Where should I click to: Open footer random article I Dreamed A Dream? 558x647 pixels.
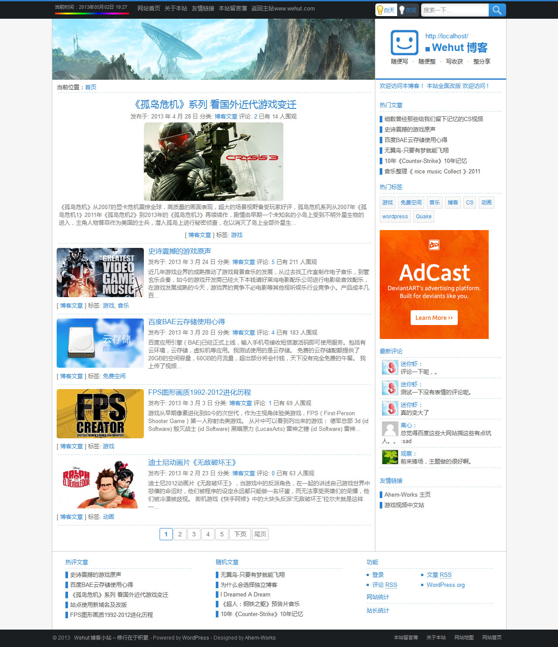[245, 594]
